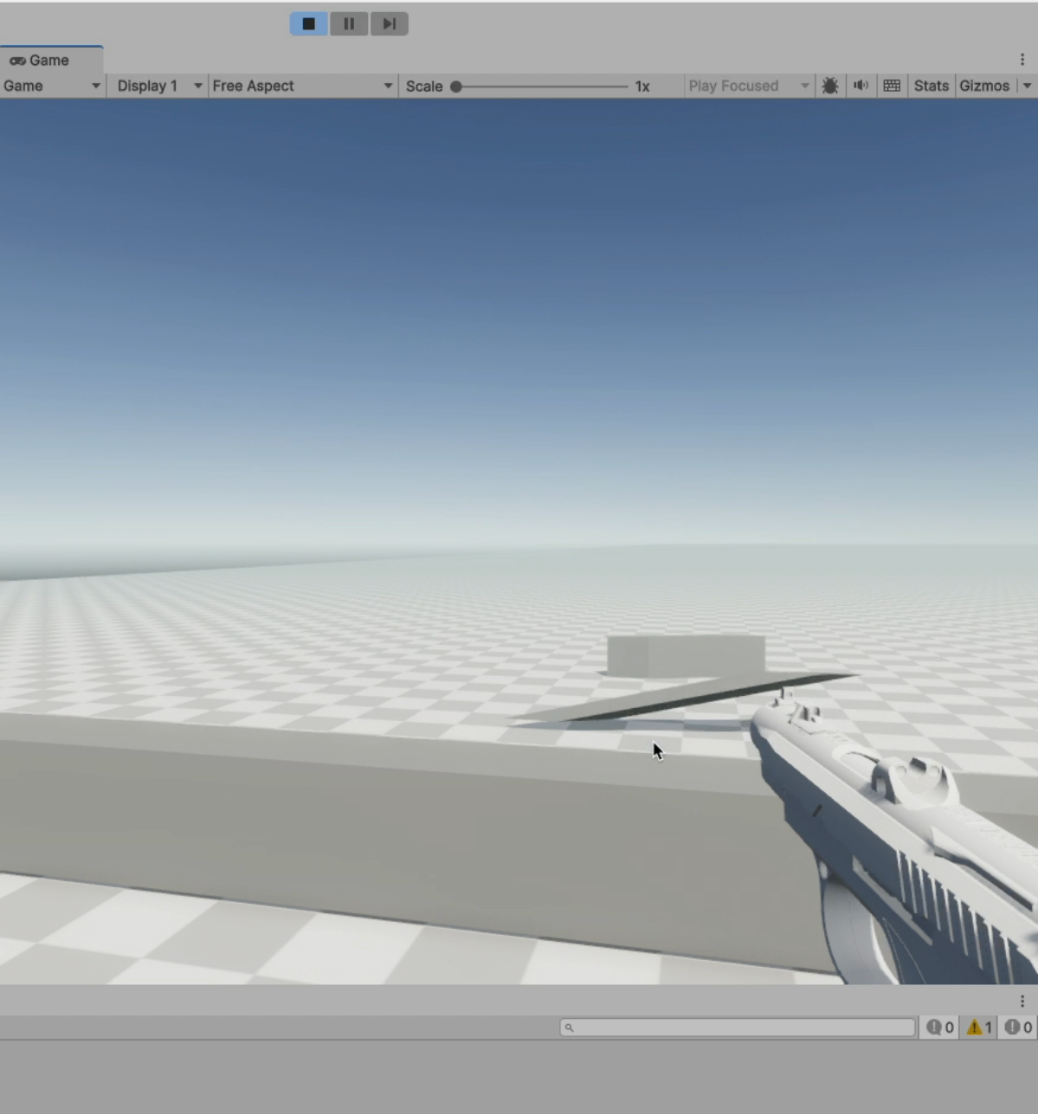The width and height of the screenshot is (1038, 1114).
Task: Click the search magnifier in the Console bar
Action: [569, 1027]
